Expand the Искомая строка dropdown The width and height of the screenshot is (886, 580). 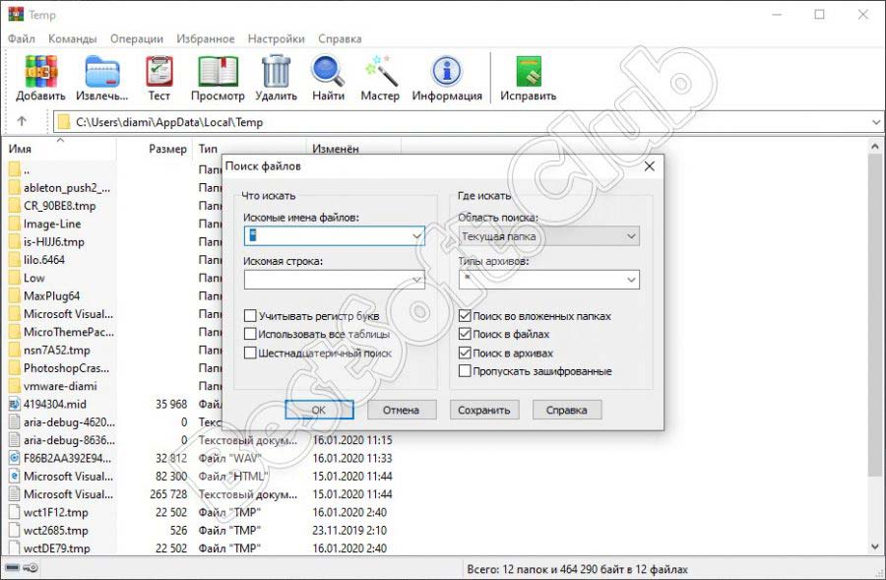(x=417, y=280)
